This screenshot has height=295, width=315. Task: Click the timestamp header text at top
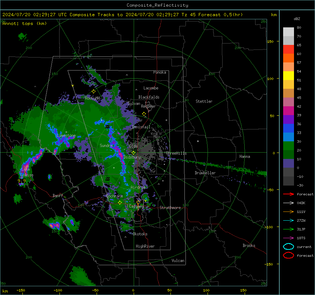point(122,15)
